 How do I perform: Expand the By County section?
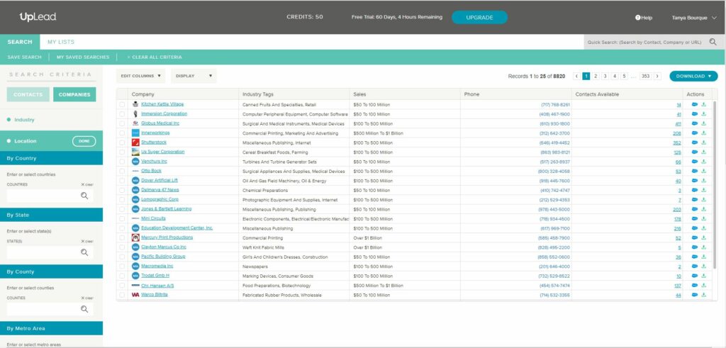pyautogui.click(x=51, y=271)
